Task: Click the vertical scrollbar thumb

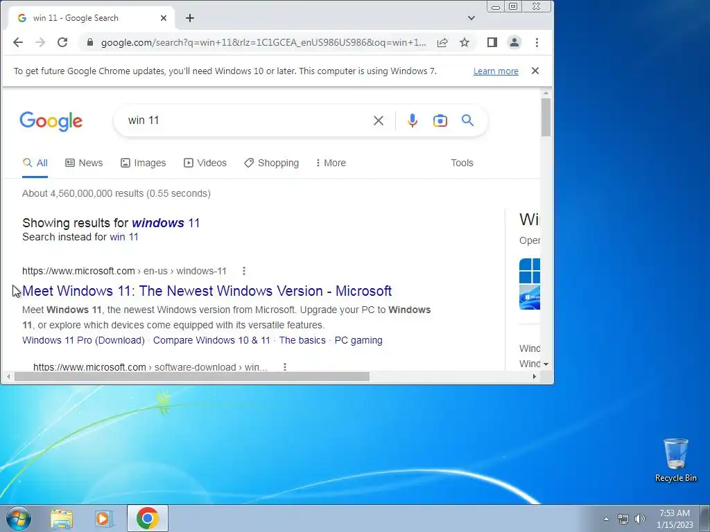Action: [546, 116]
